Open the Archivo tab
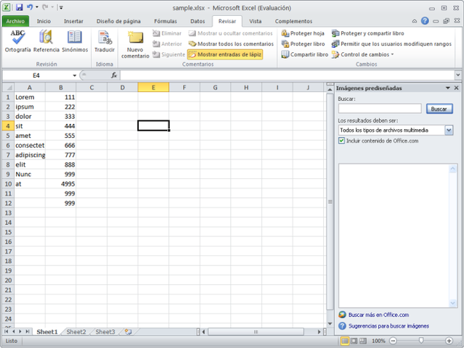 coord(15,21)
